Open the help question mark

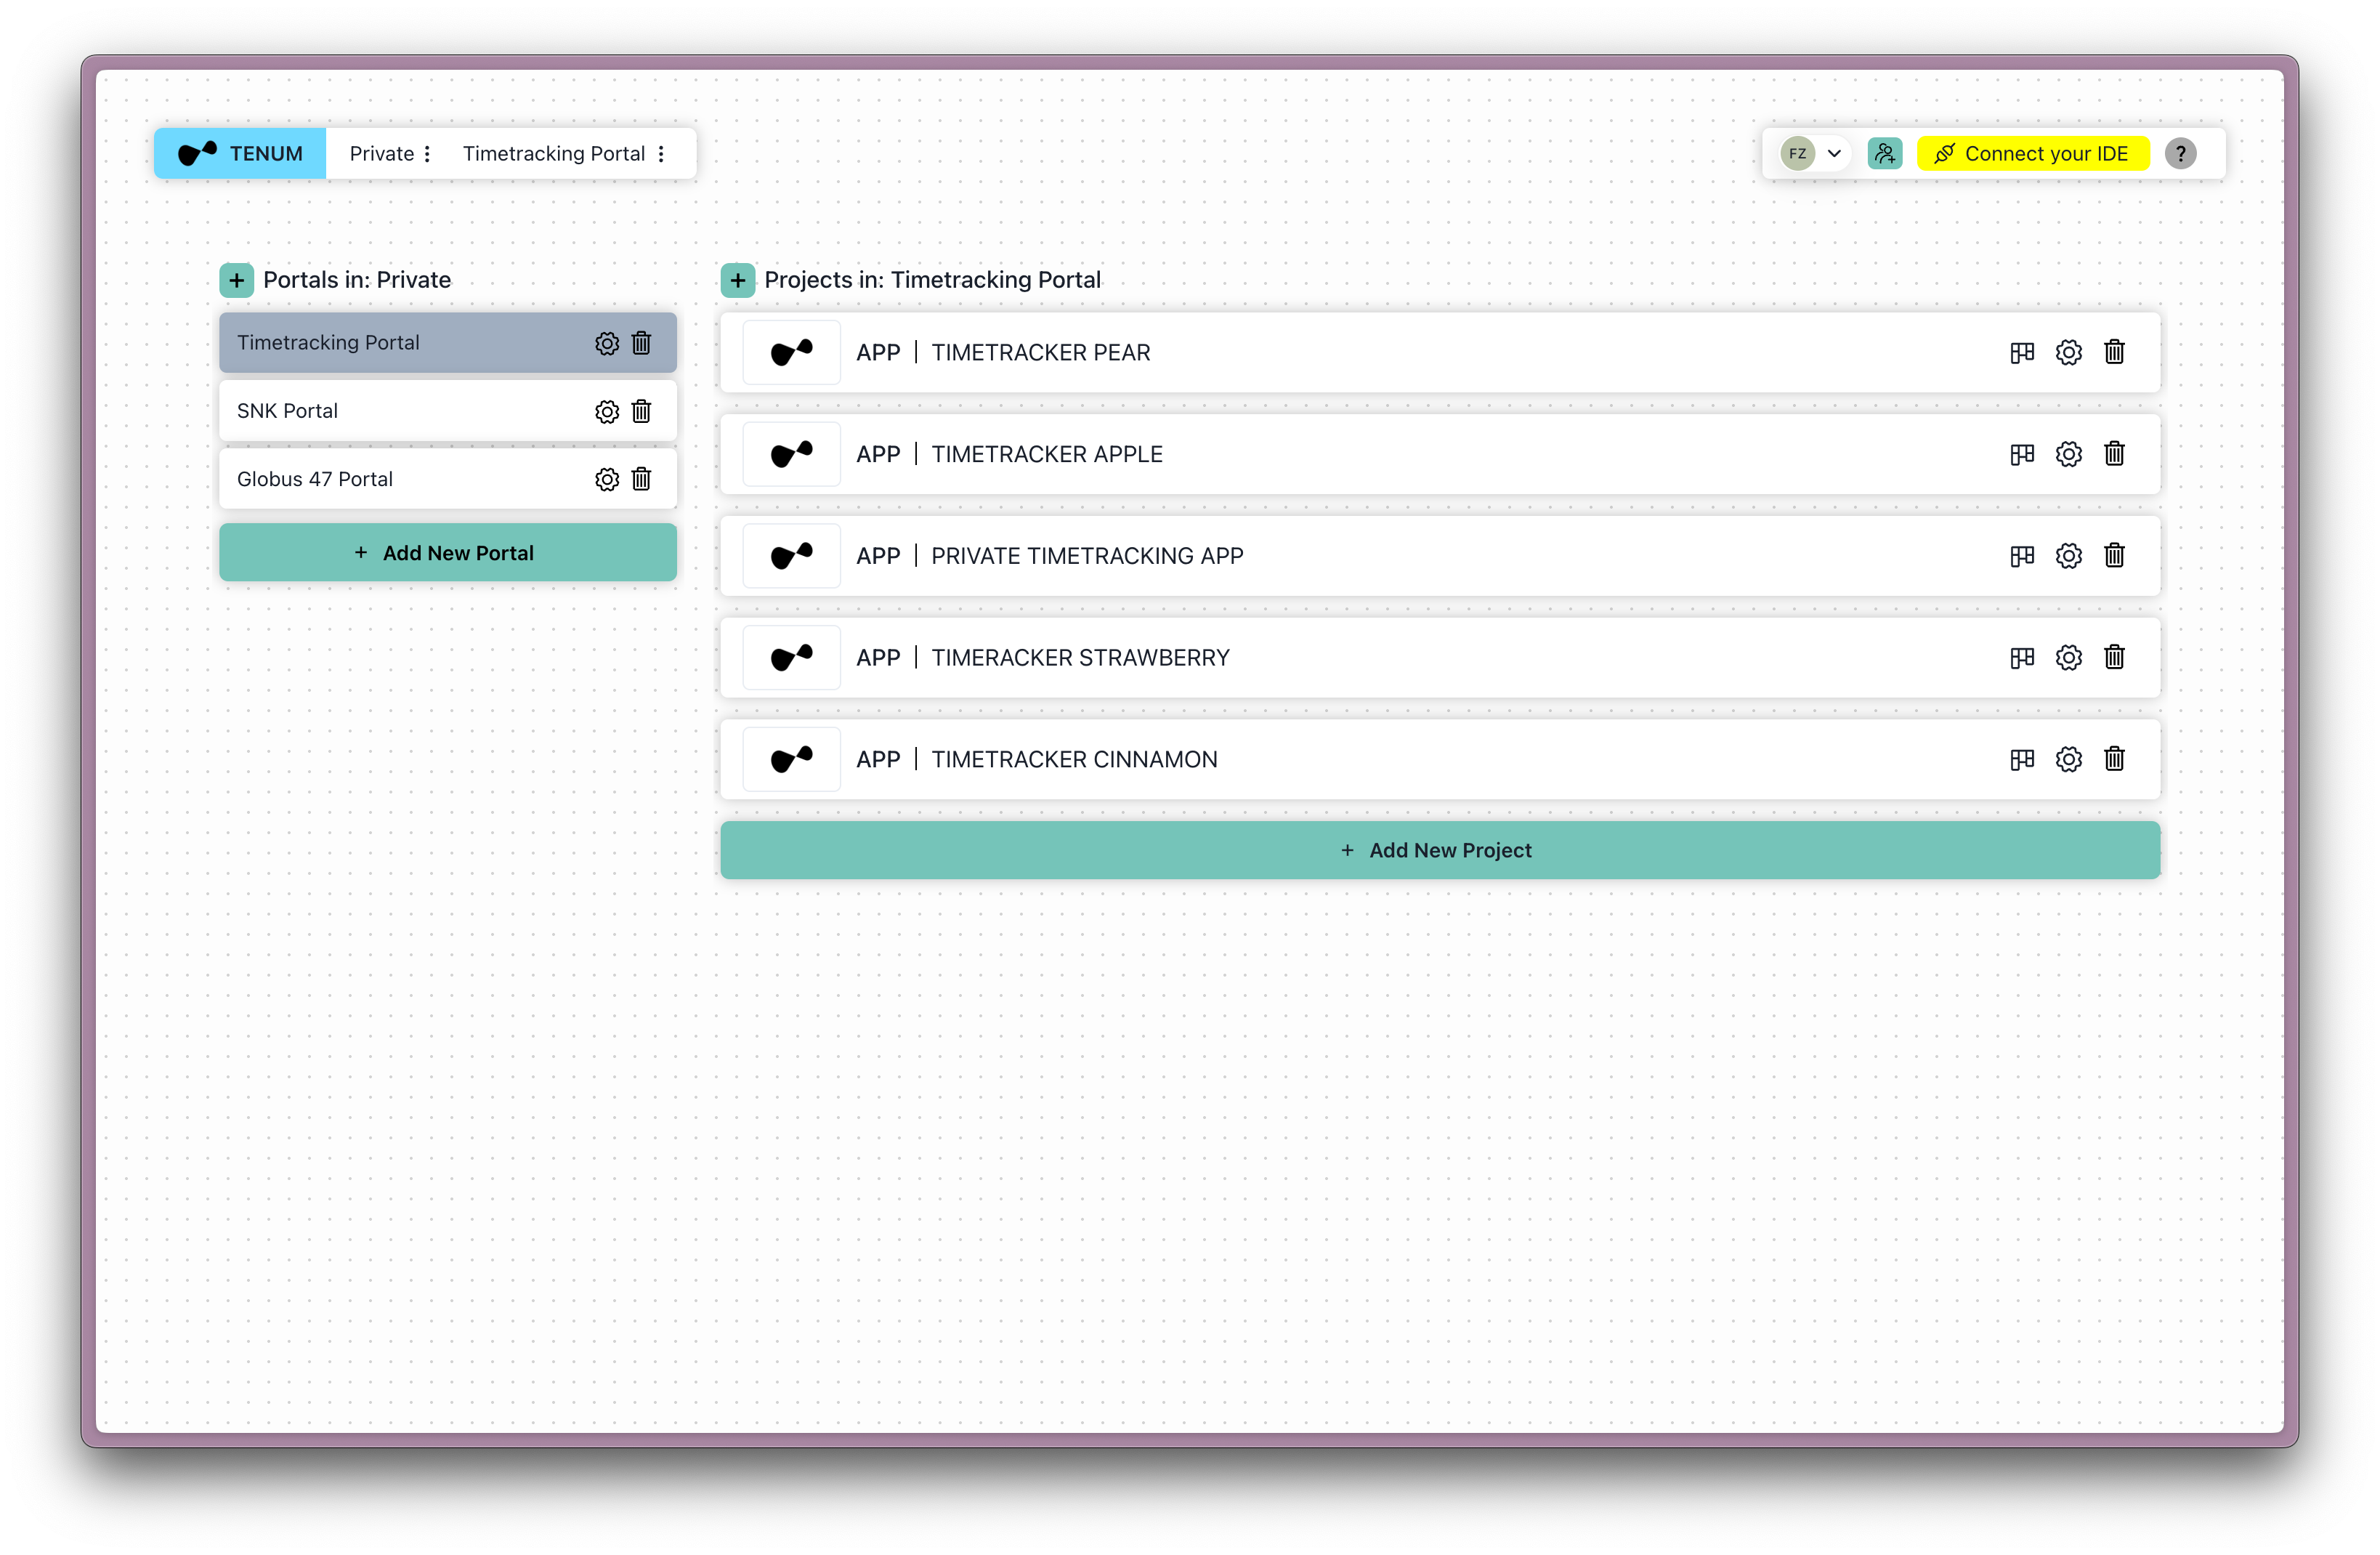tap(2180, 154)
